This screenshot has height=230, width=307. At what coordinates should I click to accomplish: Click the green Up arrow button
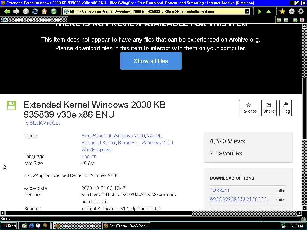click(x=269, y=12)
